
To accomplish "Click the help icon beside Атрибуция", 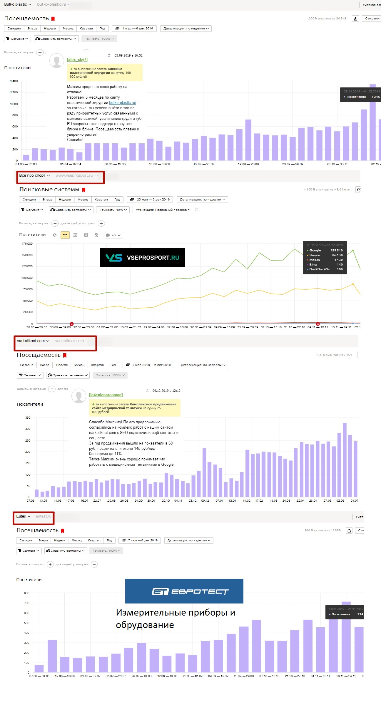I will [x=197, y=210].
